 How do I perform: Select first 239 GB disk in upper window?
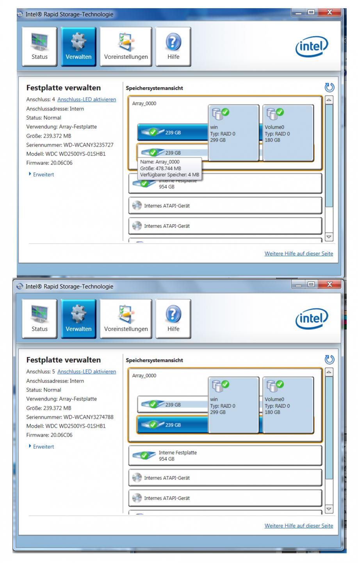coord(173,132)
